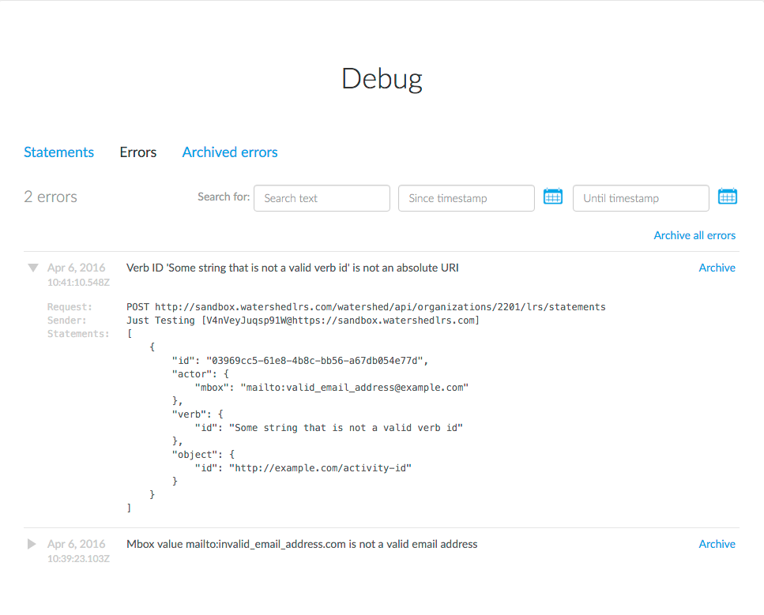
Task: Select the Errors tab
Action: pos(138,152)
